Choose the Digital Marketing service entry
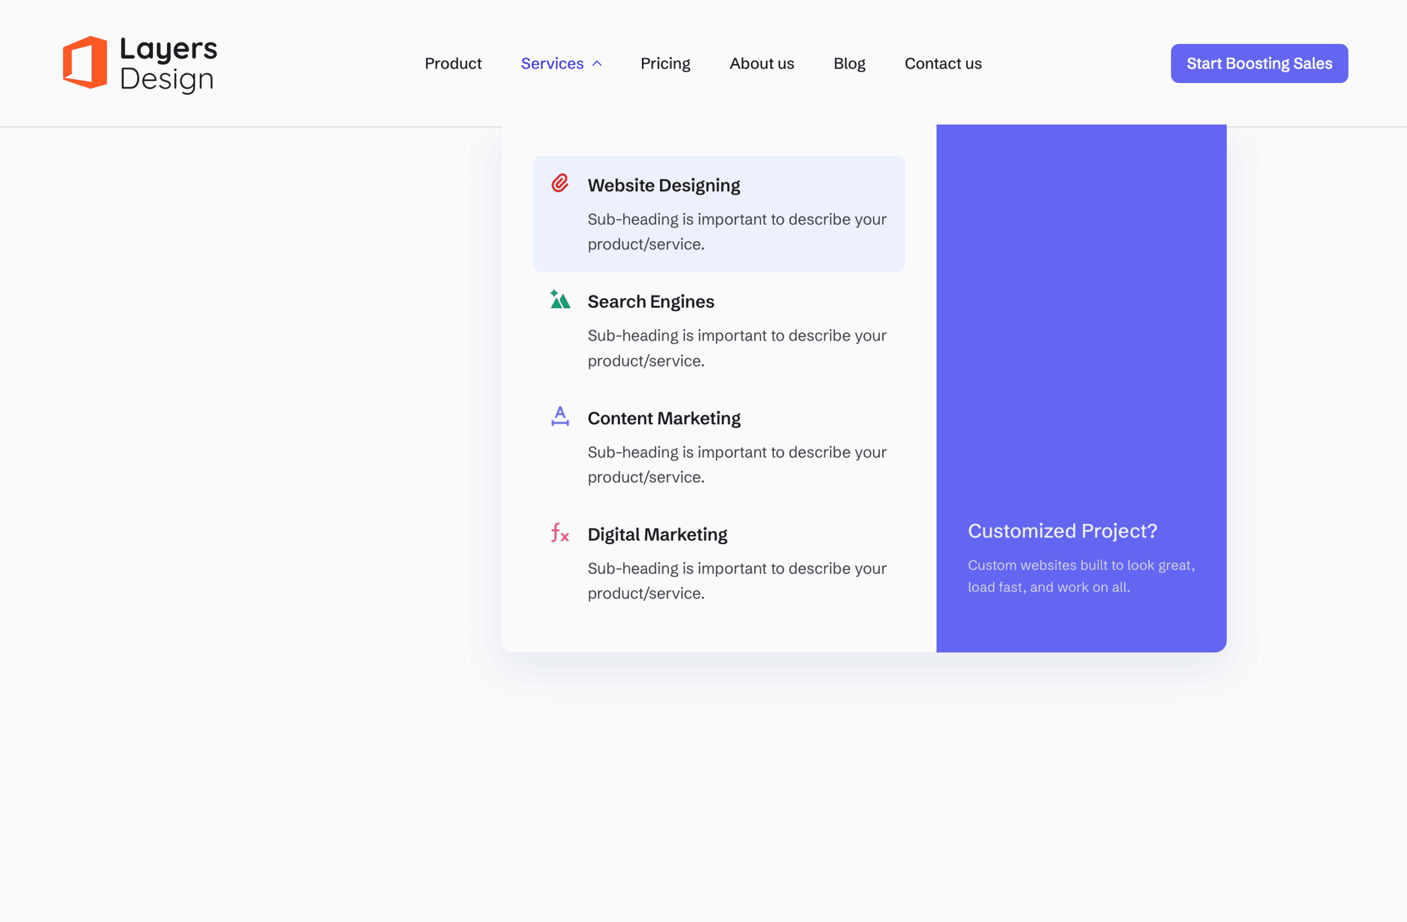This screenshot has height=922, width=1407. click(x=657, y=535)
